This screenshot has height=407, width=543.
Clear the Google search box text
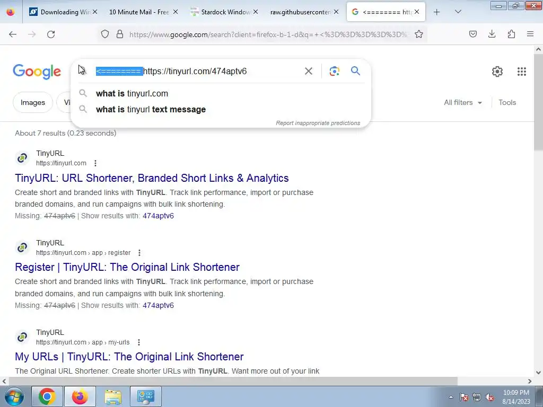pos(308,72)
